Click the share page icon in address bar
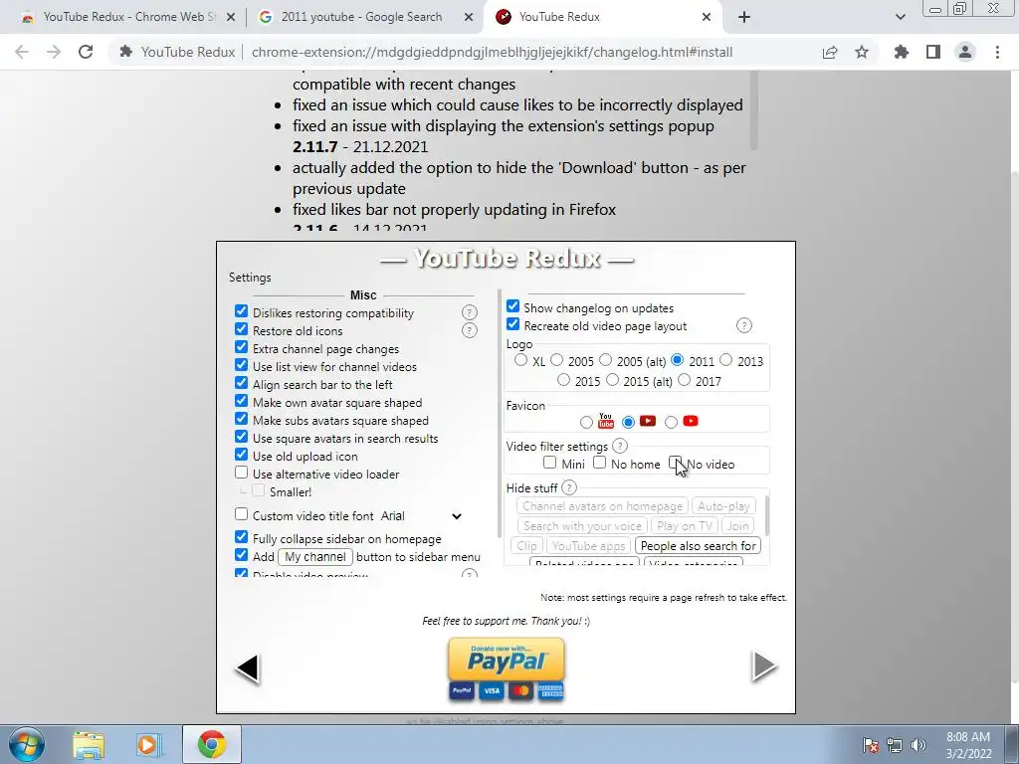This screenshot has height=764, width=1019. coord(830,52)
